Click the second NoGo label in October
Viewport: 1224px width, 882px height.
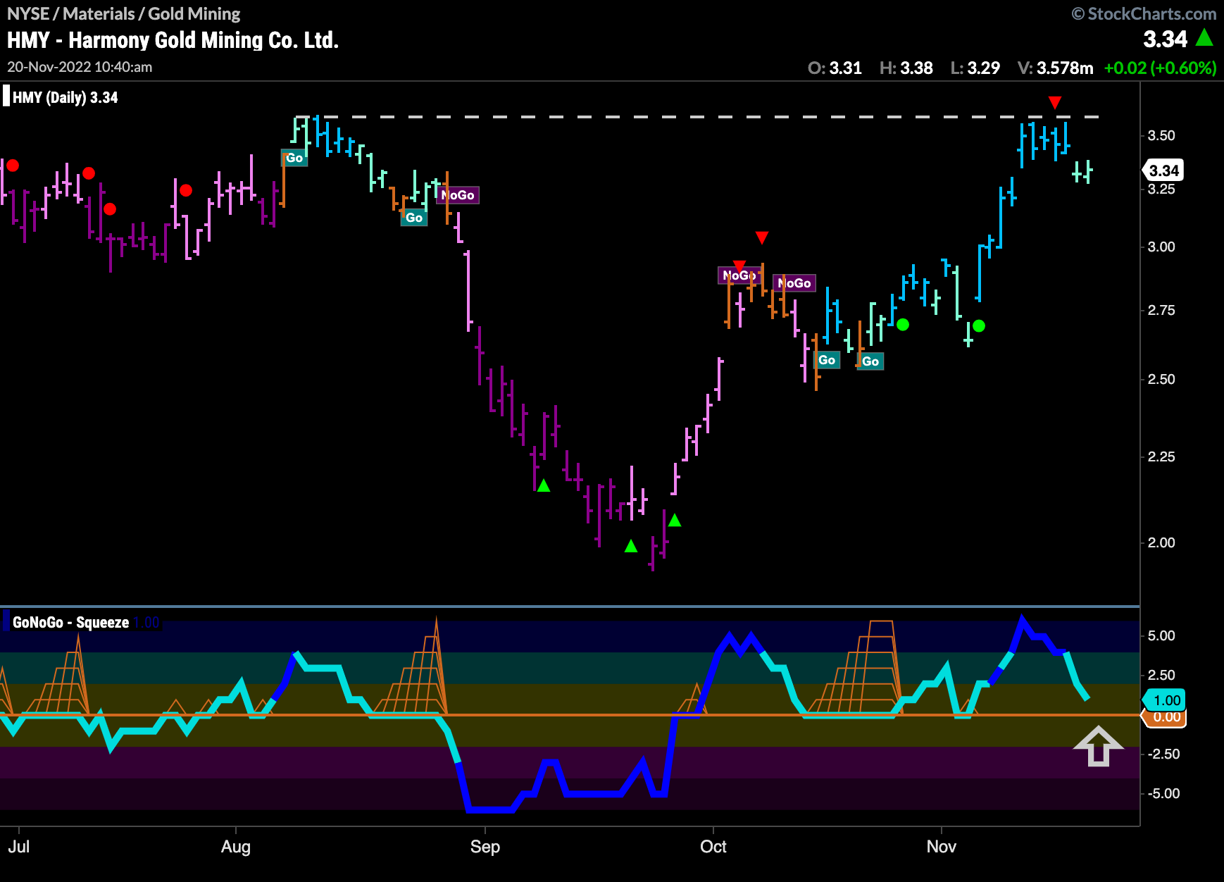(x=794, y=283)
